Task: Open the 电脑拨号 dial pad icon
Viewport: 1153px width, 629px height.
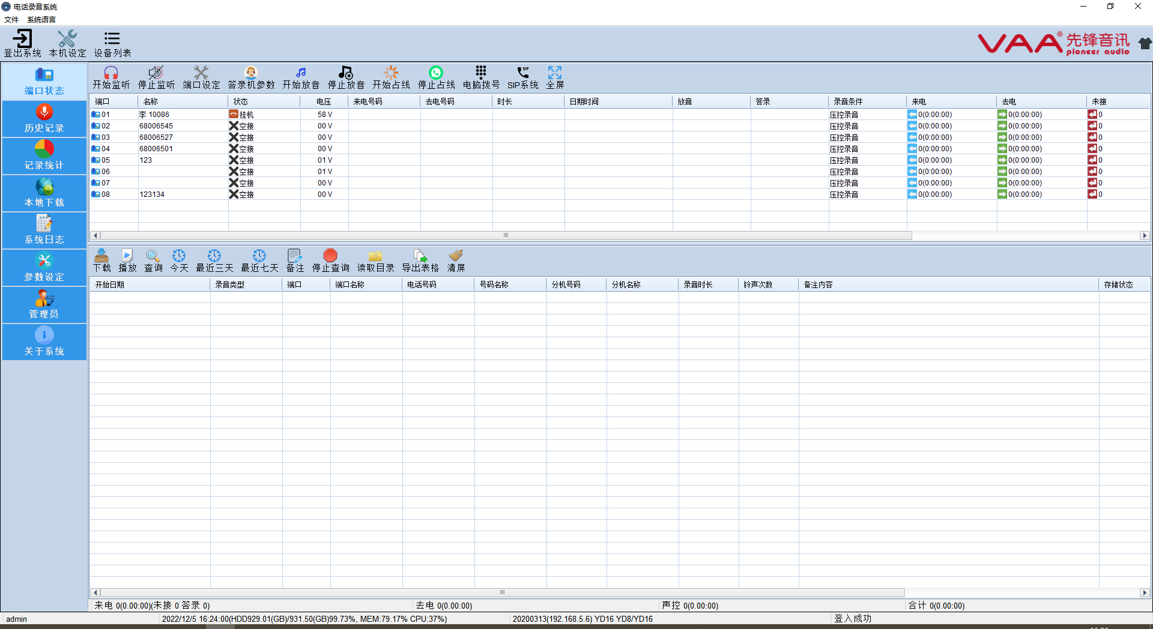Action: pos(481,73)
